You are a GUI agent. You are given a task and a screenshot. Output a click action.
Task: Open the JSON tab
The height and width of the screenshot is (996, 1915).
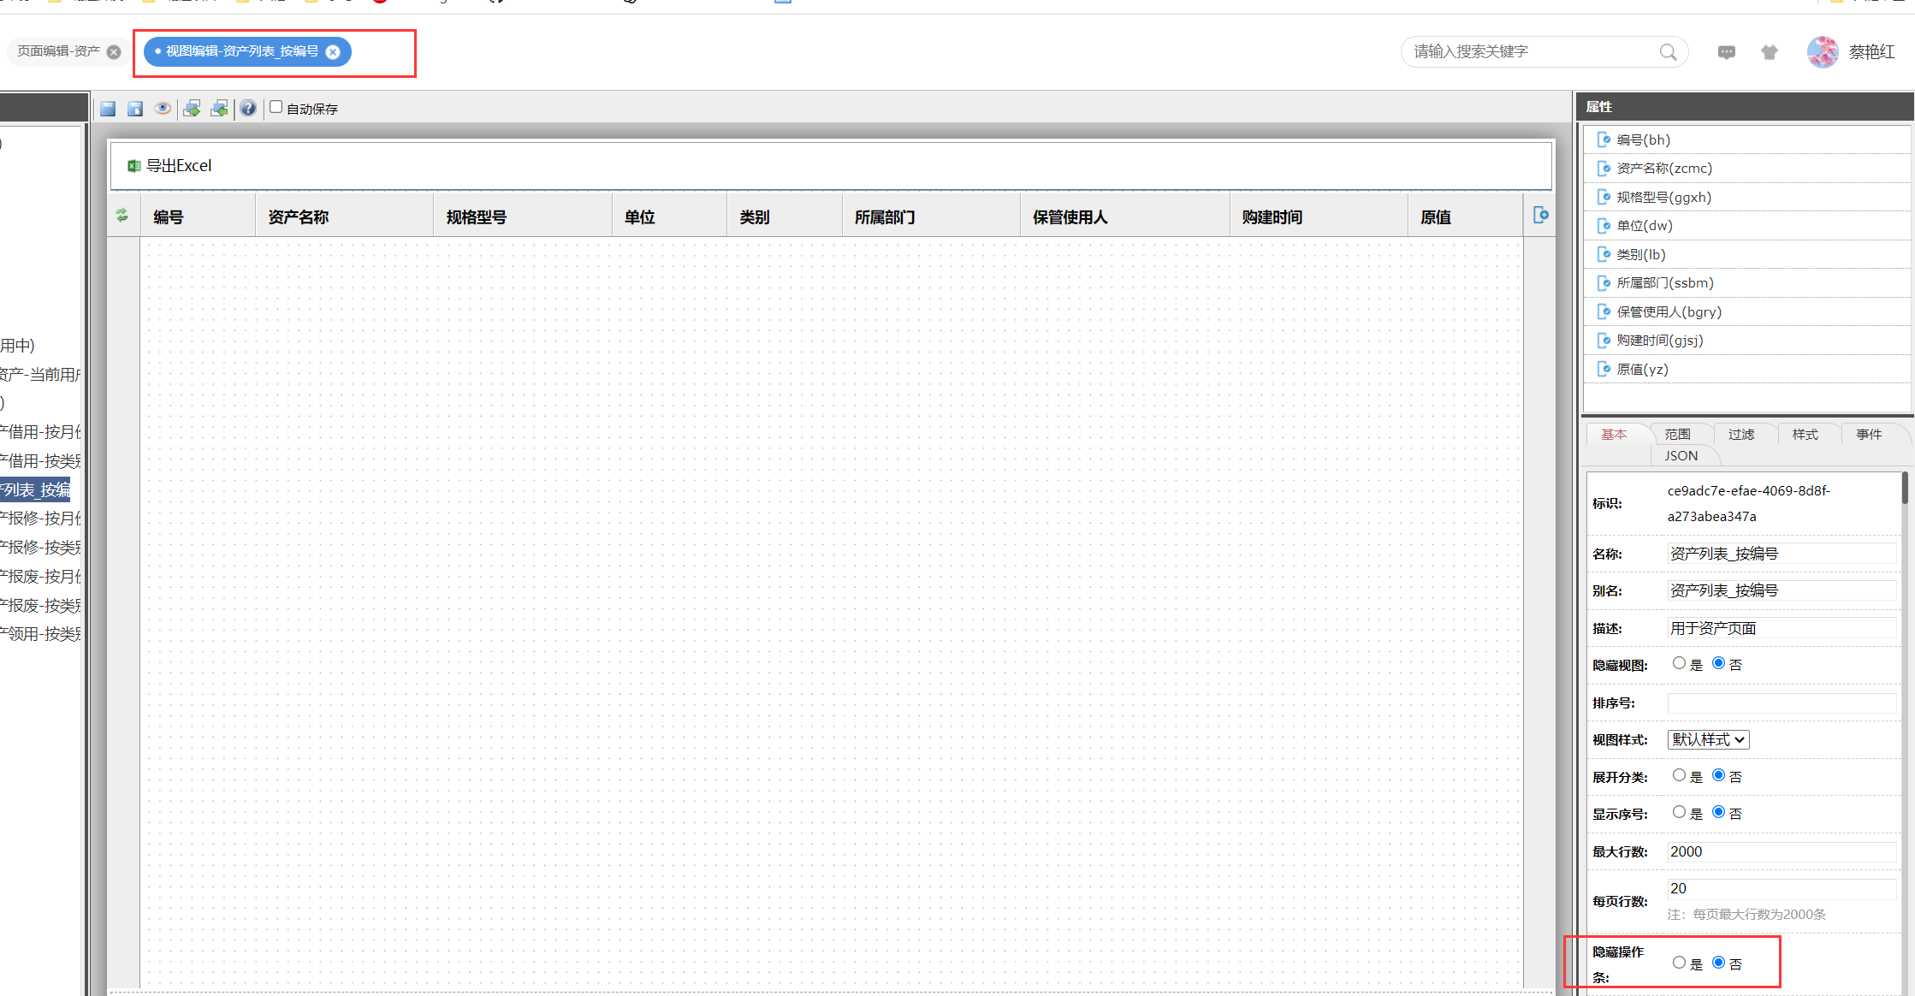[x=1681, y=456]
